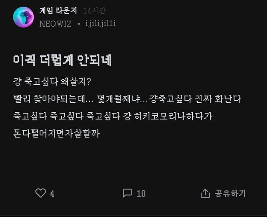Click the 게임 라운지 channel avatar icon

coord(23,17)
